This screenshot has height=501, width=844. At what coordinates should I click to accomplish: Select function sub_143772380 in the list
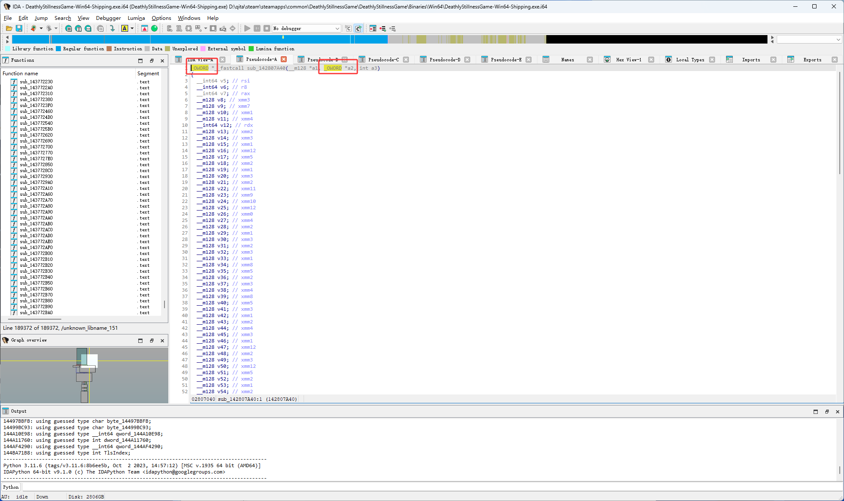click(x=36, y=100)
